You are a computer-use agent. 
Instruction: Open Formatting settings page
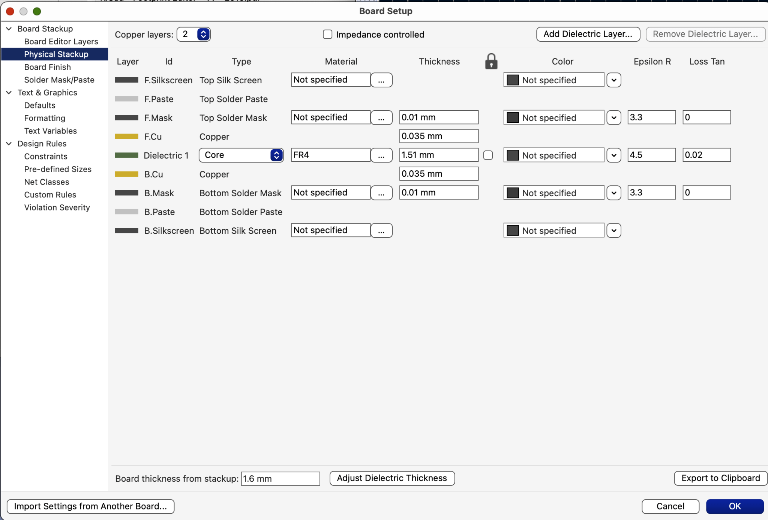[x=45, y=118]
